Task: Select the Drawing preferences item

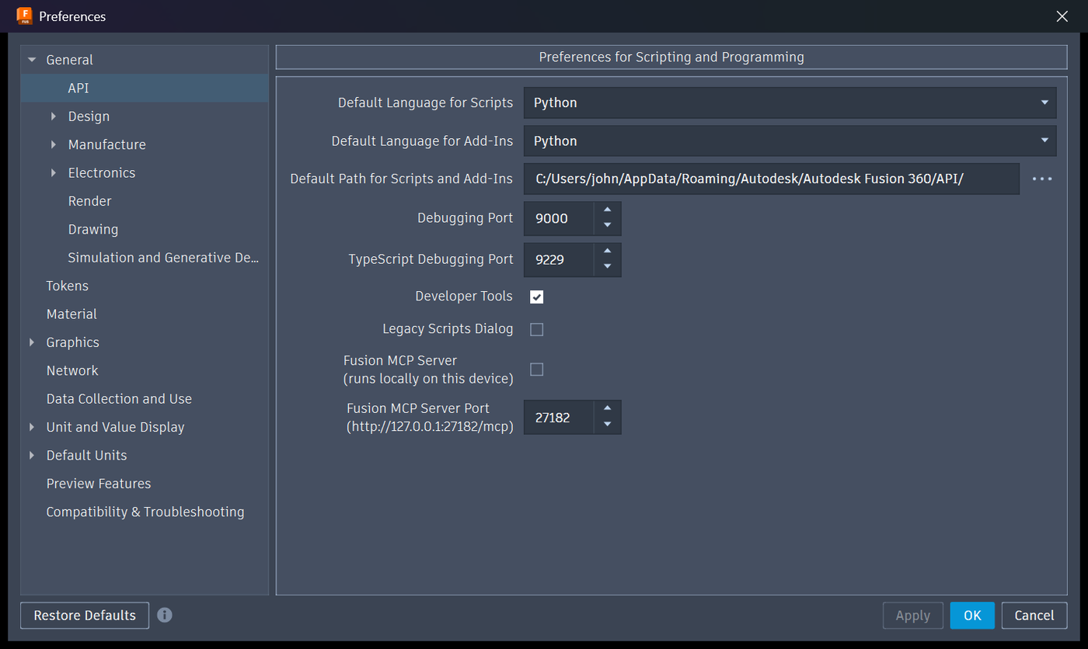Action: click(x=93, y=229)
